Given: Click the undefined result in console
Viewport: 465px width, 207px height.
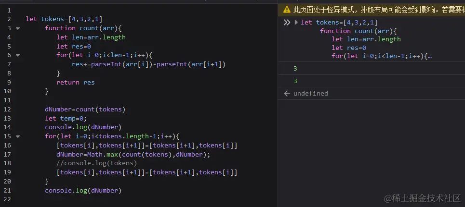Looking at the screenshot, I should click(310, 94).
